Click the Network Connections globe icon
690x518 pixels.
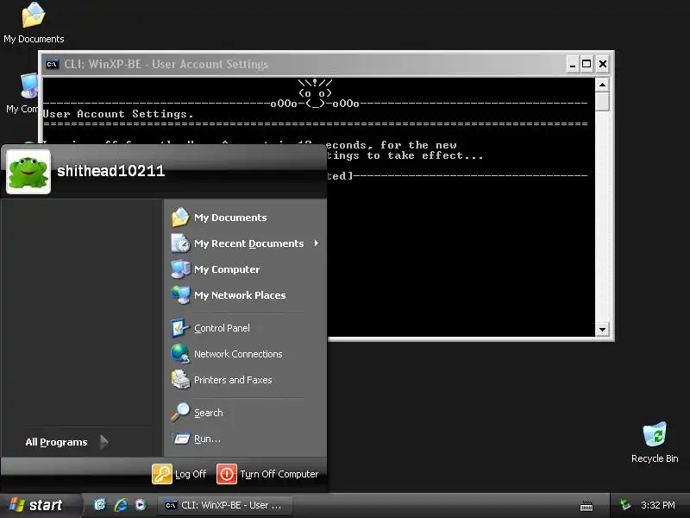[180, 354]
